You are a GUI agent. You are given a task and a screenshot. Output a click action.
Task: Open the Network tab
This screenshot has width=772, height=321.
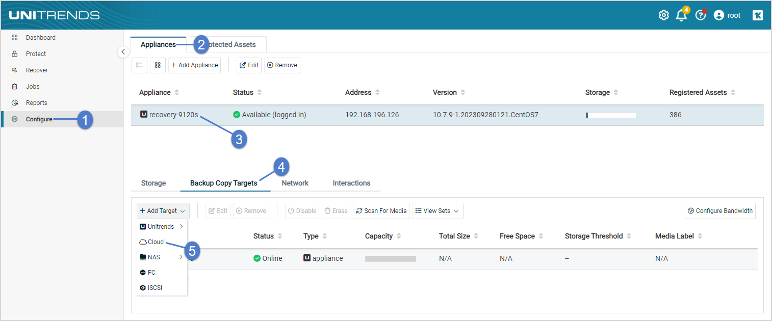pyautogui.click(x=295, y=183)
